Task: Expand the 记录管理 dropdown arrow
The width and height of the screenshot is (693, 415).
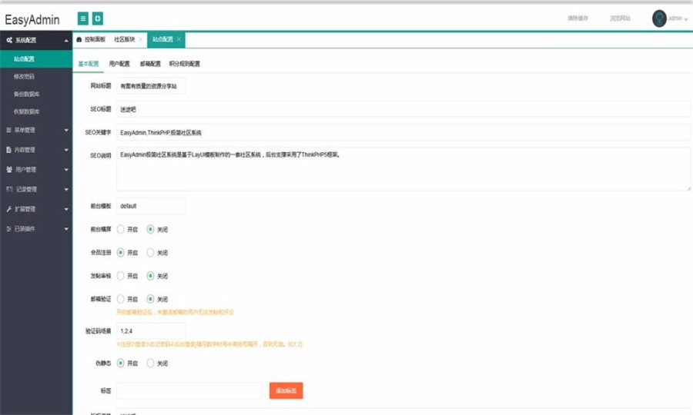Action: [x=66, y=190]
